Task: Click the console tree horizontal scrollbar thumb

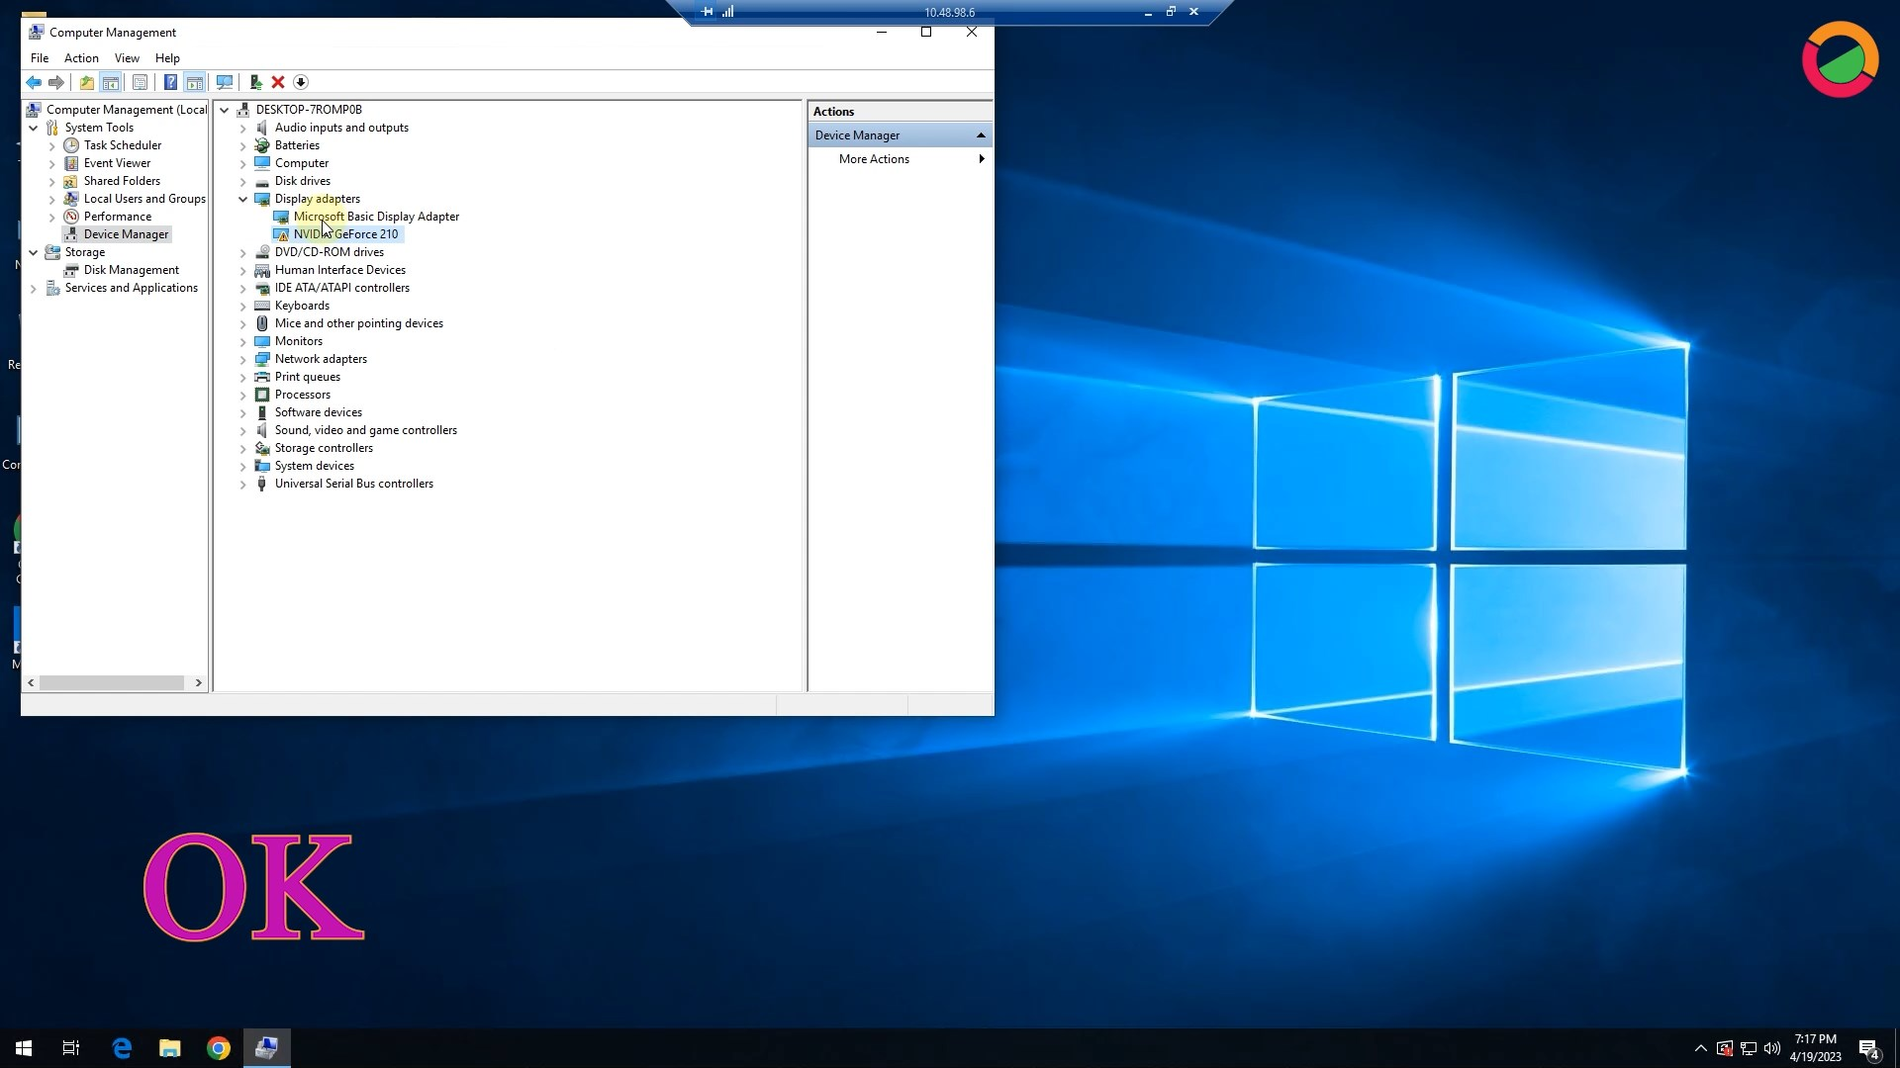Action: pos(111,682)
